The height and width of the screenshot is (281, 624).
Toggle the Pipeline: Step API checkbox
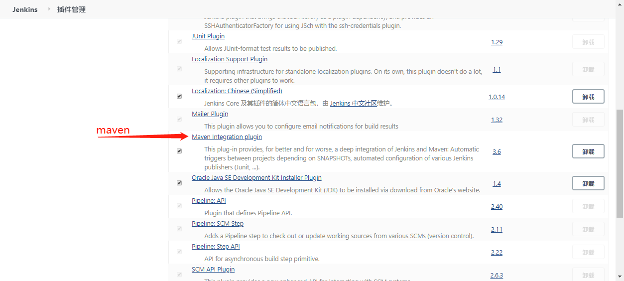179,252
